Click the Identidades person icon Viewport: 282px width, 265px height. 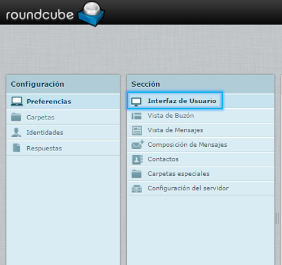click(16, 132)
